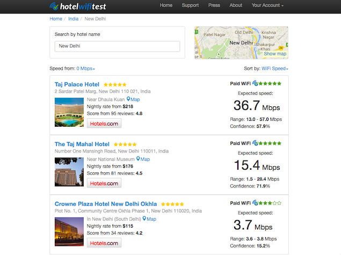Click the Confidence: 15.2% text
Image resolution: width=341 pixels, height=255 pixels.
point(250,246)
